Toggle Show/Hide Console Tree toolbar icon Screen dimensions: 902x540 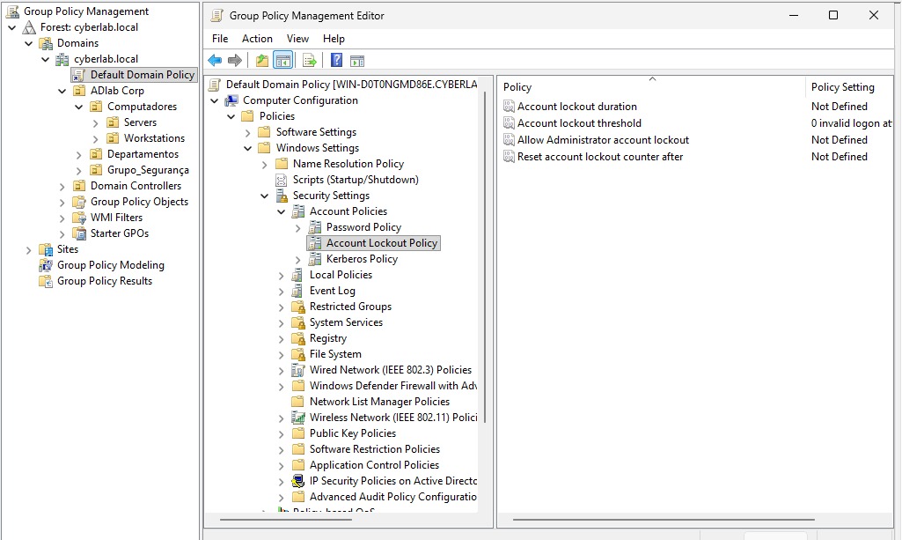point(283,61)
